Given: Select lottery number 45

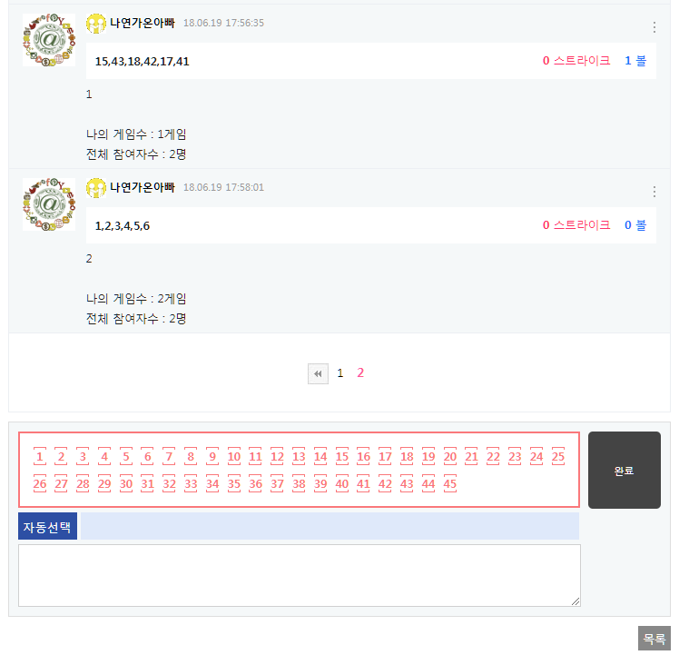Looking at the screenshot, I should pos(449,484).
